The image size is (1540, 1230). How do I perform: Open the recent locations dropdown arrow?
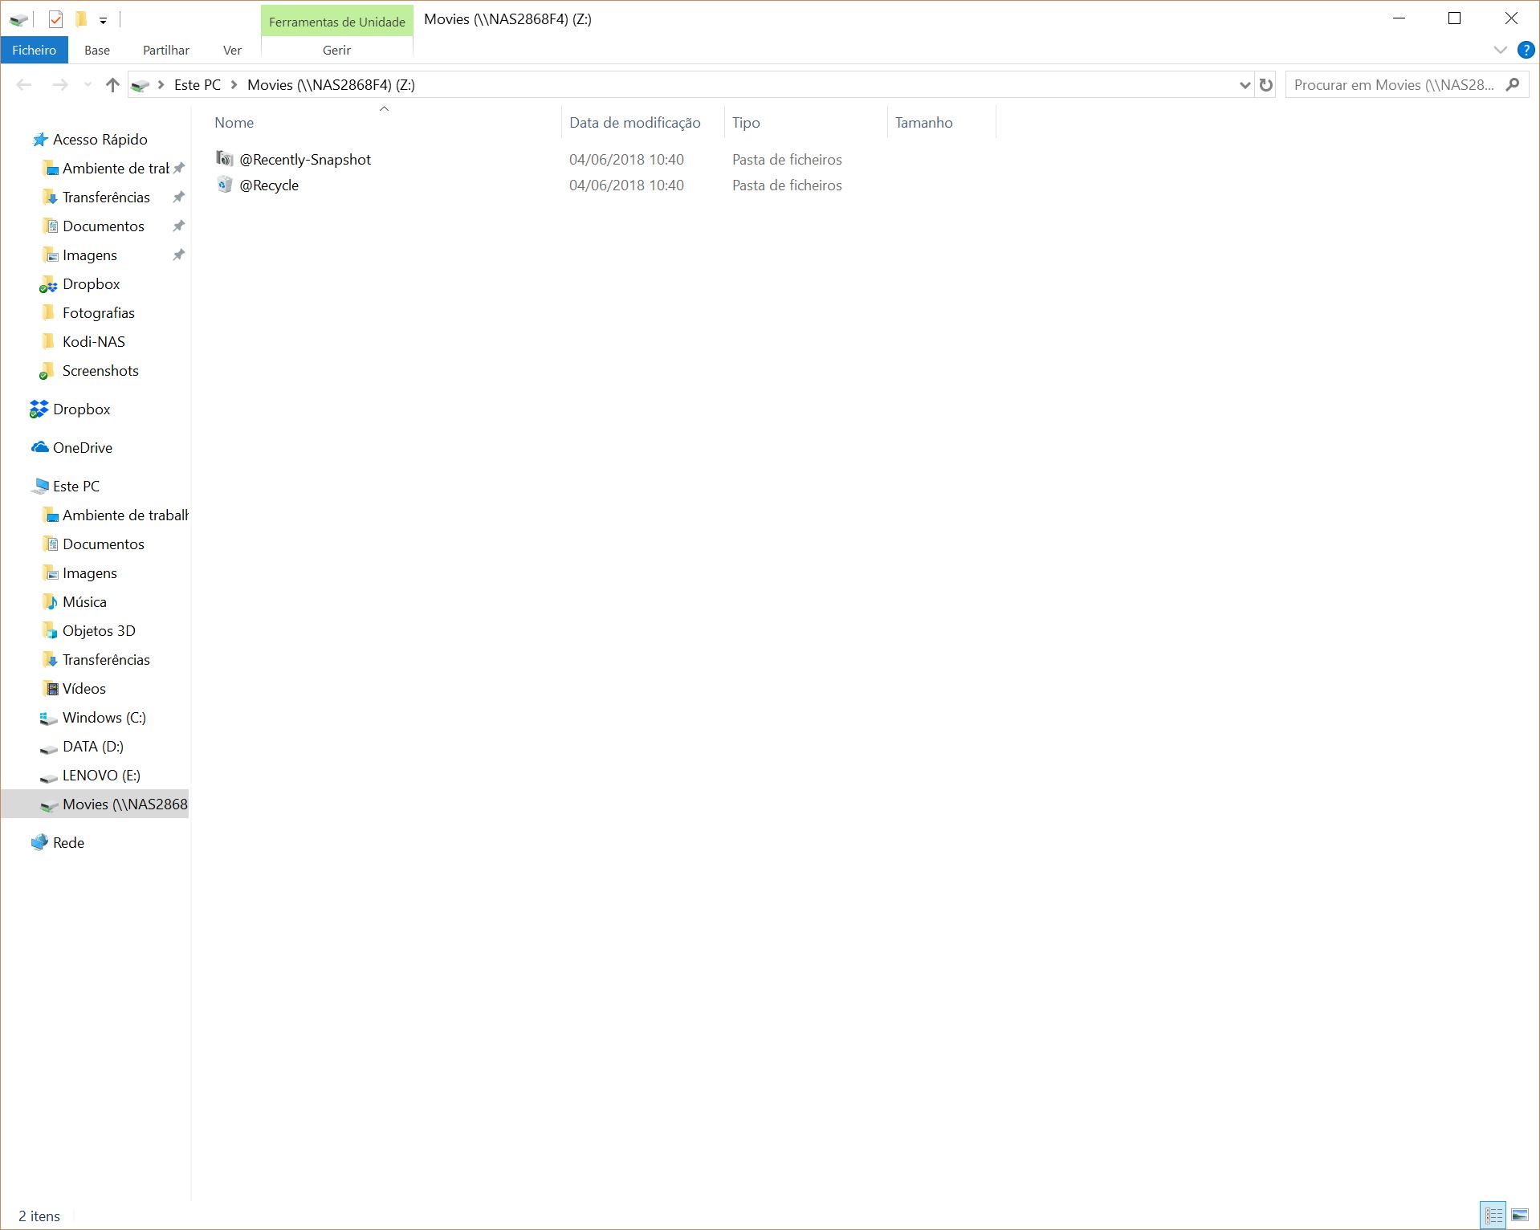(88, 85)
